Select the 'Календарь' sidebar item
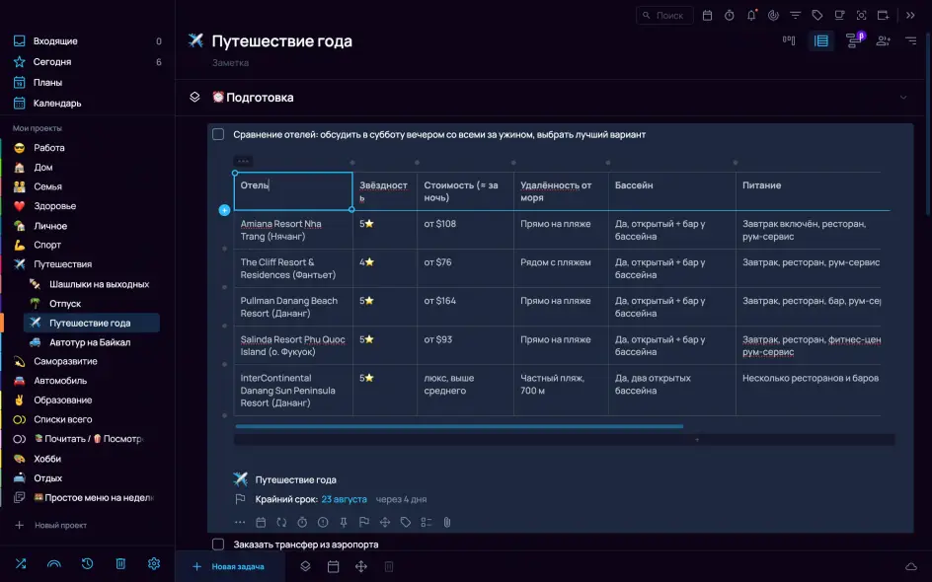932x582 pixels. 57,103
